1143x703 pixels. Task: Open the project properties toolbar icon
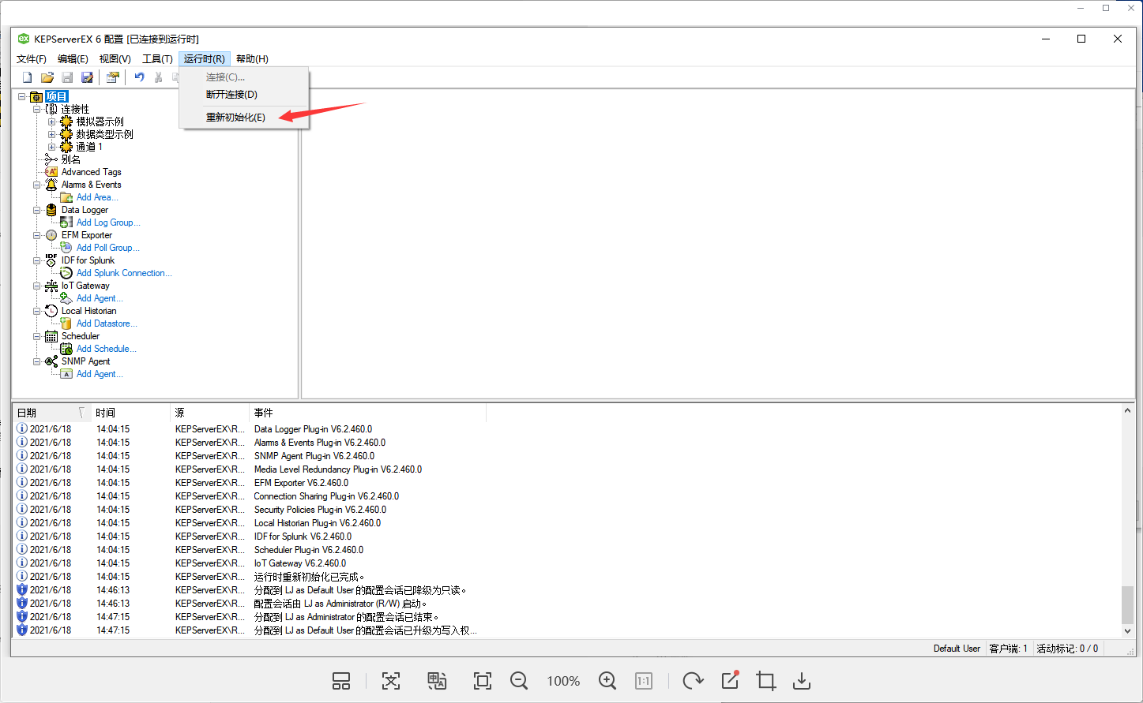pyautogui.click(x=113, y=77)
